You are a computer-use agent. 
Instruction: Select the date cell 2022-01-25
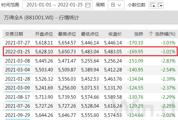(x=18, y=52)
